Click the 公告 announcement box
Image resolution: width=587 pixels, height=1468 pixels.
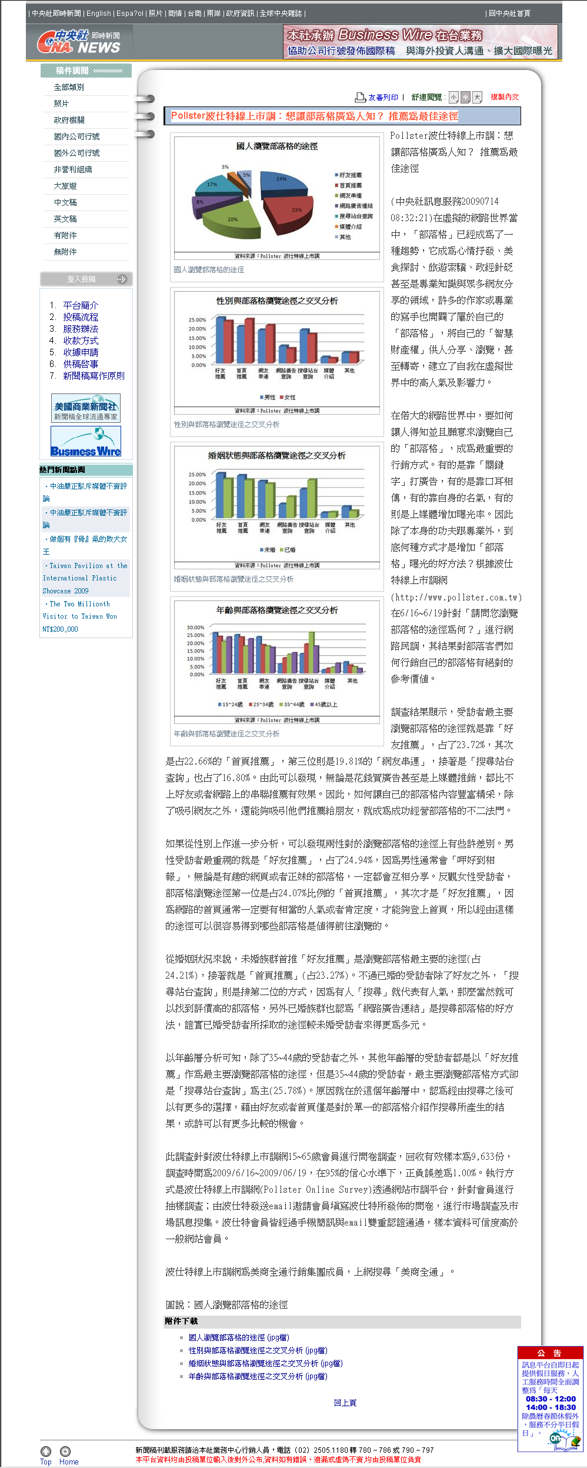click(550, 1399)
